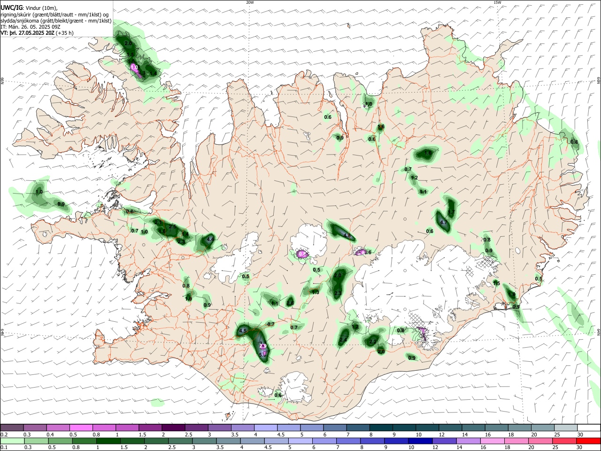Click the top-row legend swatch between 25 and 30

coord(565,428)
